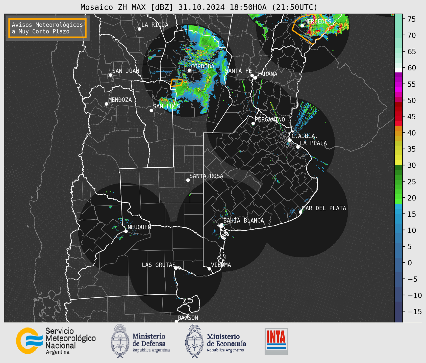Click the VIEDMA city label
Screen dimensions: 426x363
point(221,265)
